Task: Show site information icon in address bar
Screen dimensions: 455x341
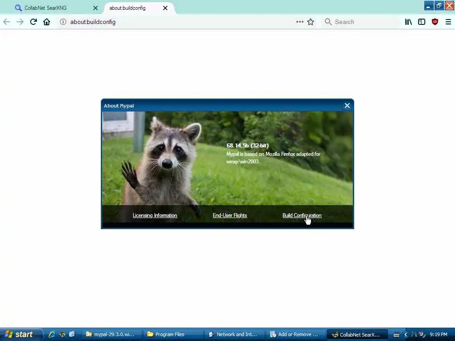Action: point(63,22)
